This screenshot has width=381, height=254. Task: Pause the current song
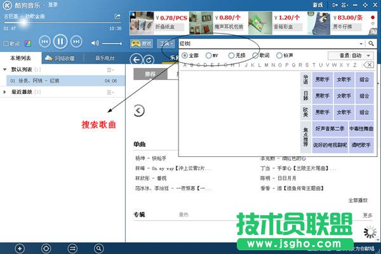click(60, 41)
